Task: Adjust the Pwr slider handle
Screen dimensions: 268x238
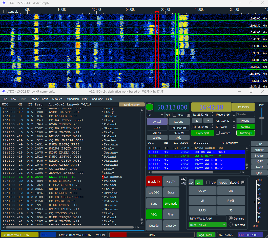Action: (x=261, y=118)
